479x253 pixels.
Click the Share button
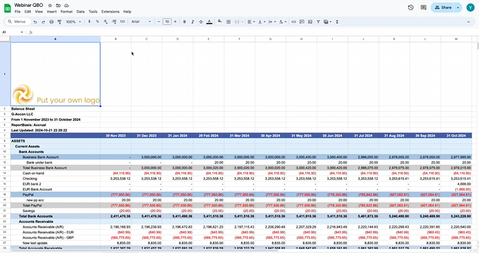(x=442, y=7)
